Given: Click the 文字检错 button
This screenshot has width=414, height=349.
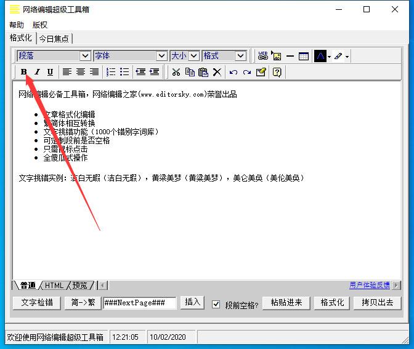Looking at the screenshot, I should click(x=37, y=303).
